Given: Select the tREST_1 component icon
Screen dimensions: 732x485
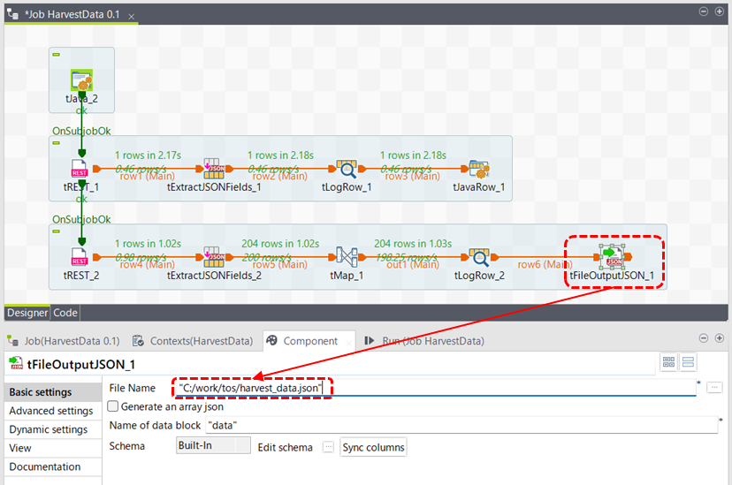Looking at the screenshot, I should (x=79, y=169).
